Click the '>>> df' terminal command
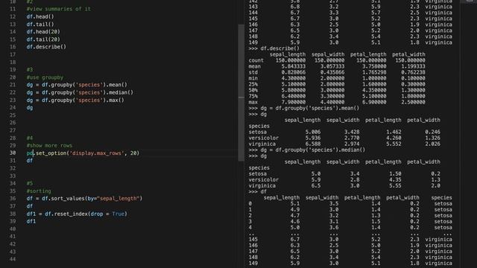477x268 pixels. [257, 191]
